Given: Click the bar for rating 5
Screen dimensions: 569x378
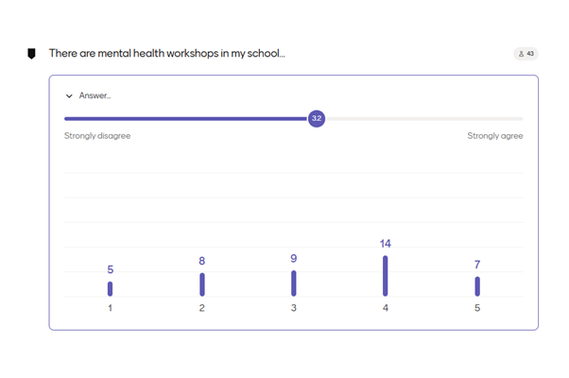Looking at the screenshot, I should tap(477, 286).
